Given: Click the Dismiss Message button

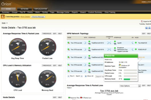Looking at the screenshot, I should (x=38, y=17).
